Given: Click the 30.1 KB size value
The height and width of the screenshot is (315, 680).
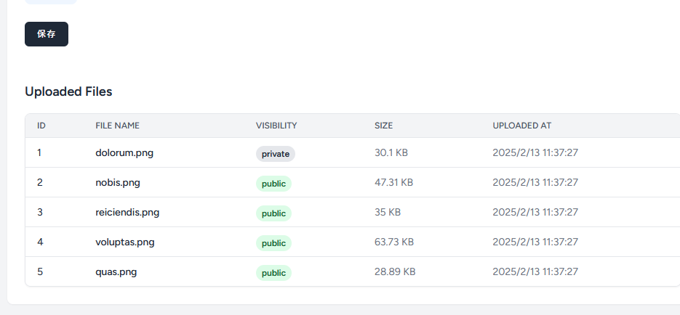Looking at the screenshot, I should tap(391, 152).
